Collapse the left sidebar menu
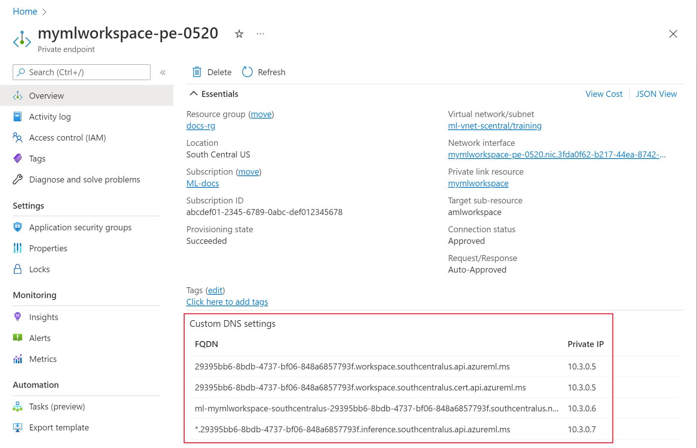 click(163, 73)
